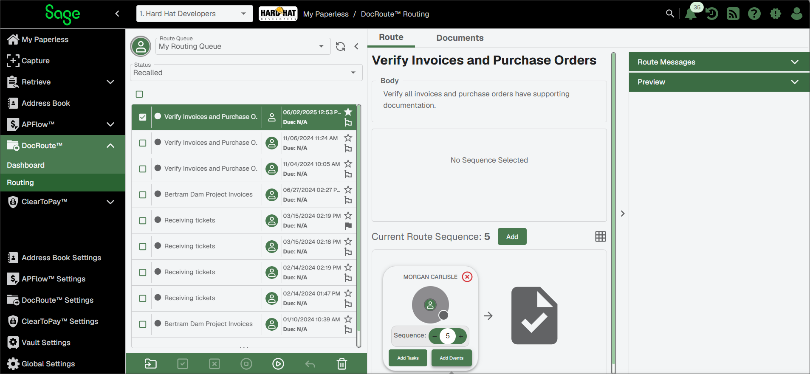
Task: Click the Add Events button
Action: click(452, 358)
